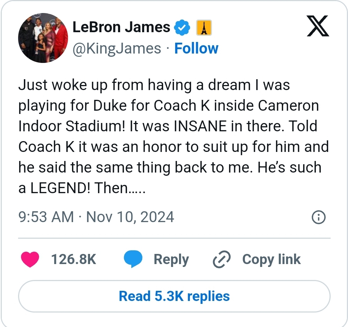Click the blue verified checkmark badge
The image size is (348, 327).
tap(182, 27)
